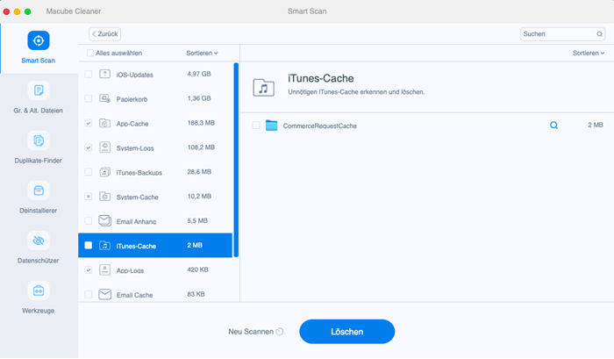Click the System-Logs category icon
The image size is (614, 359).
[104, 147]
